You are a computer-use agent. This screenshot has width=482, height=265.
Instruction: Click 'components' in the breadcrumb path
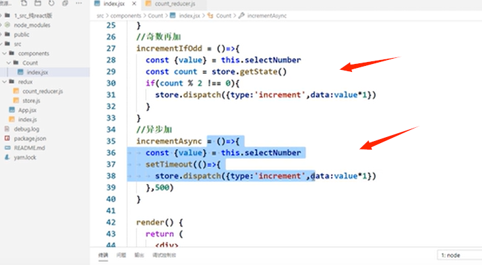point(126,16)
